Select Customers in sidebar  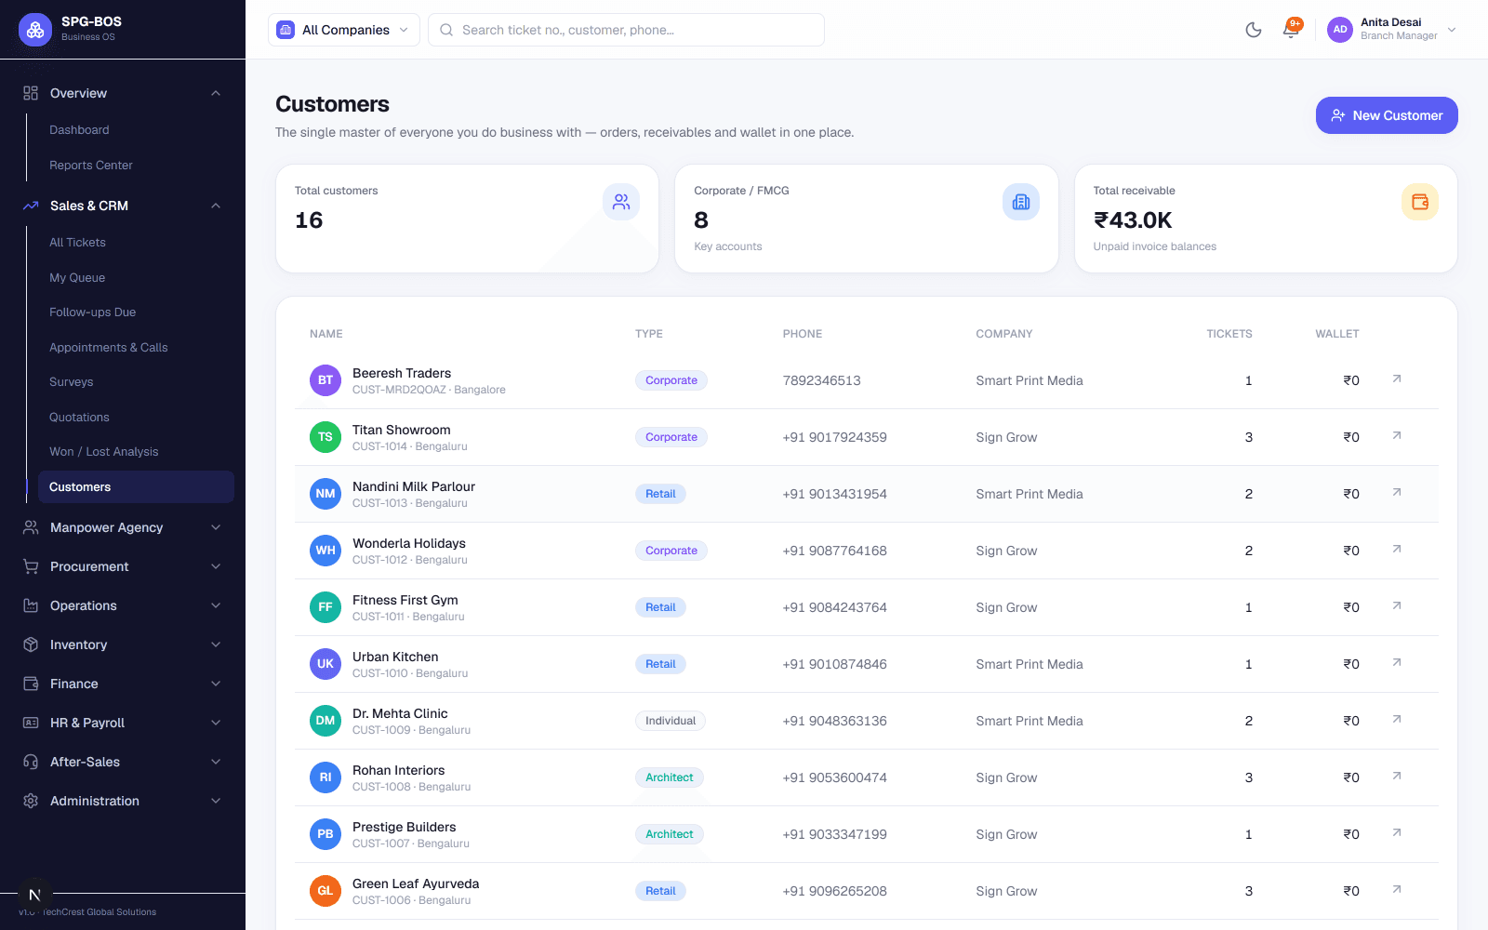(136, 487)
